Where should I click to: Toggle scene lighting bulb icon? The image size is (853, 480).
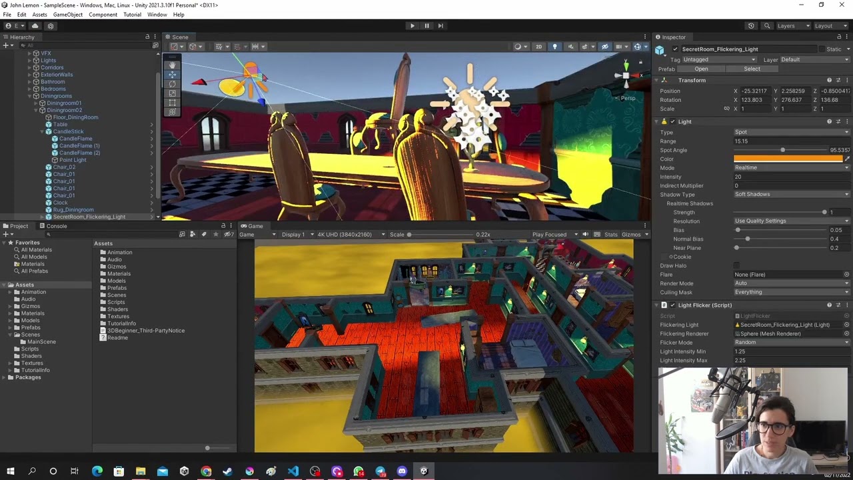pos(554,47)
